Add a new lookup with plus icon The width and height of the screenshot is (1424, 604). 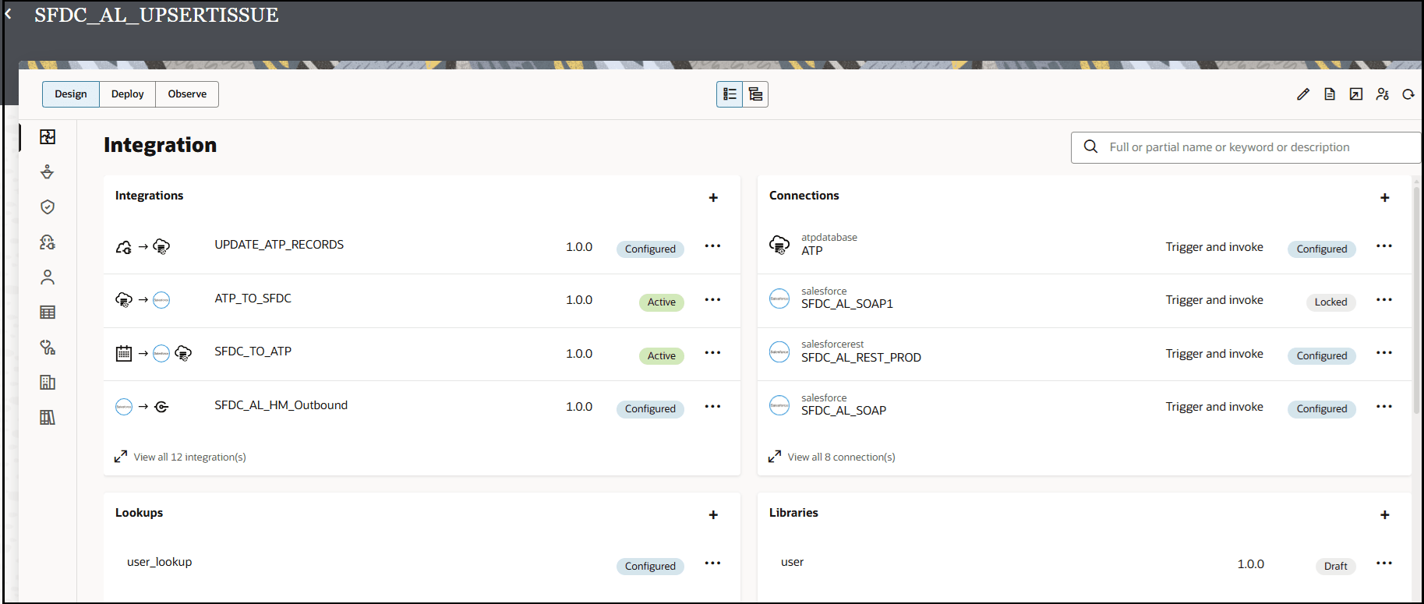[713, 515]
